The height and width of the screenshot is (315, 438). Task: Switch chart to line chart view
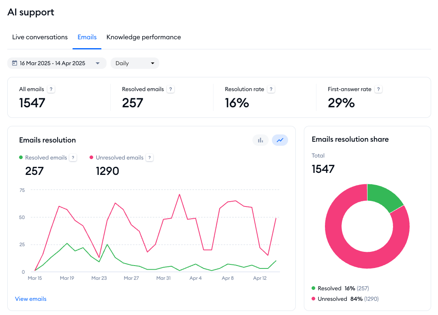pyautogui.click(x=280, y=140)
